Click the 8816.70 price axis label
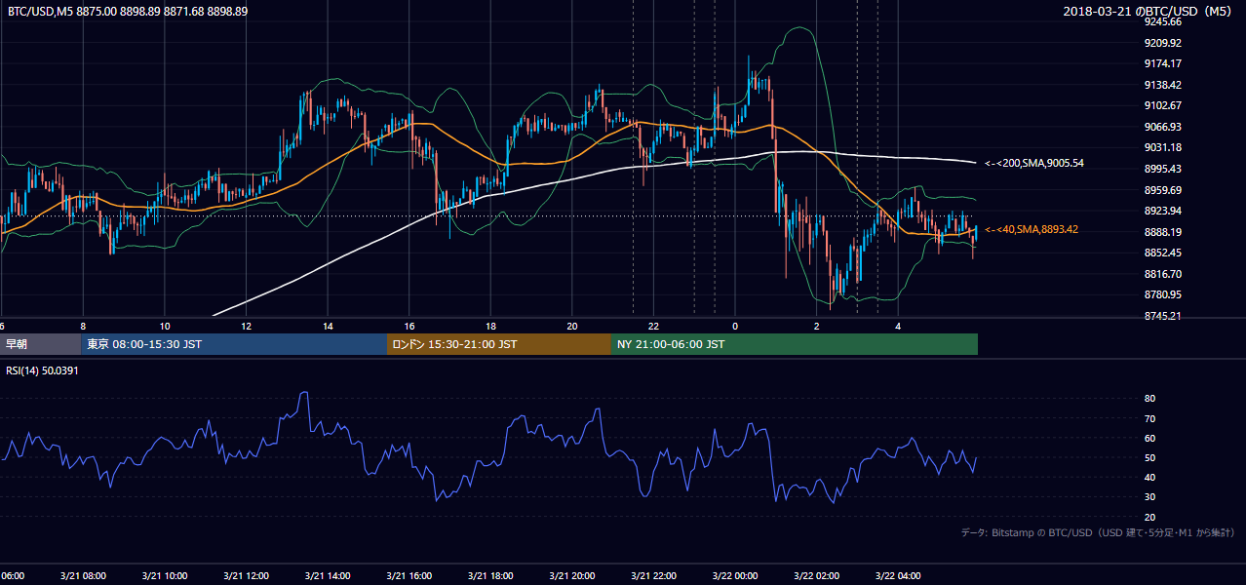Image resolution: width=1246 pixels, height=585 pixels. pos(1163,274)
